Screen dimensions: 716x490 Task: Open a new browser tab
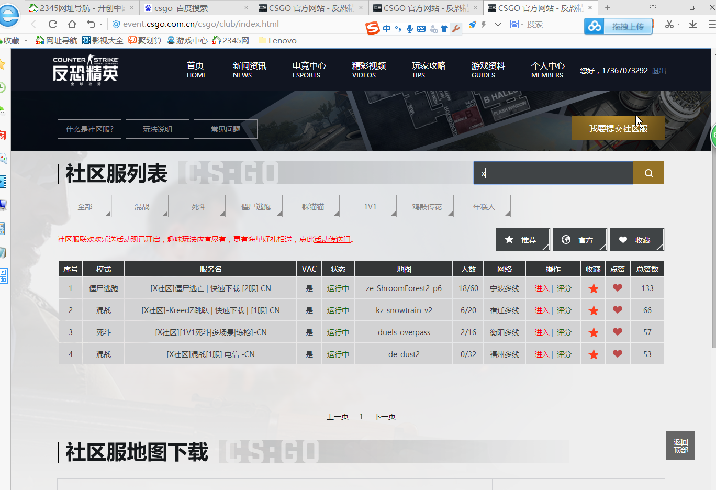(608, 8)
